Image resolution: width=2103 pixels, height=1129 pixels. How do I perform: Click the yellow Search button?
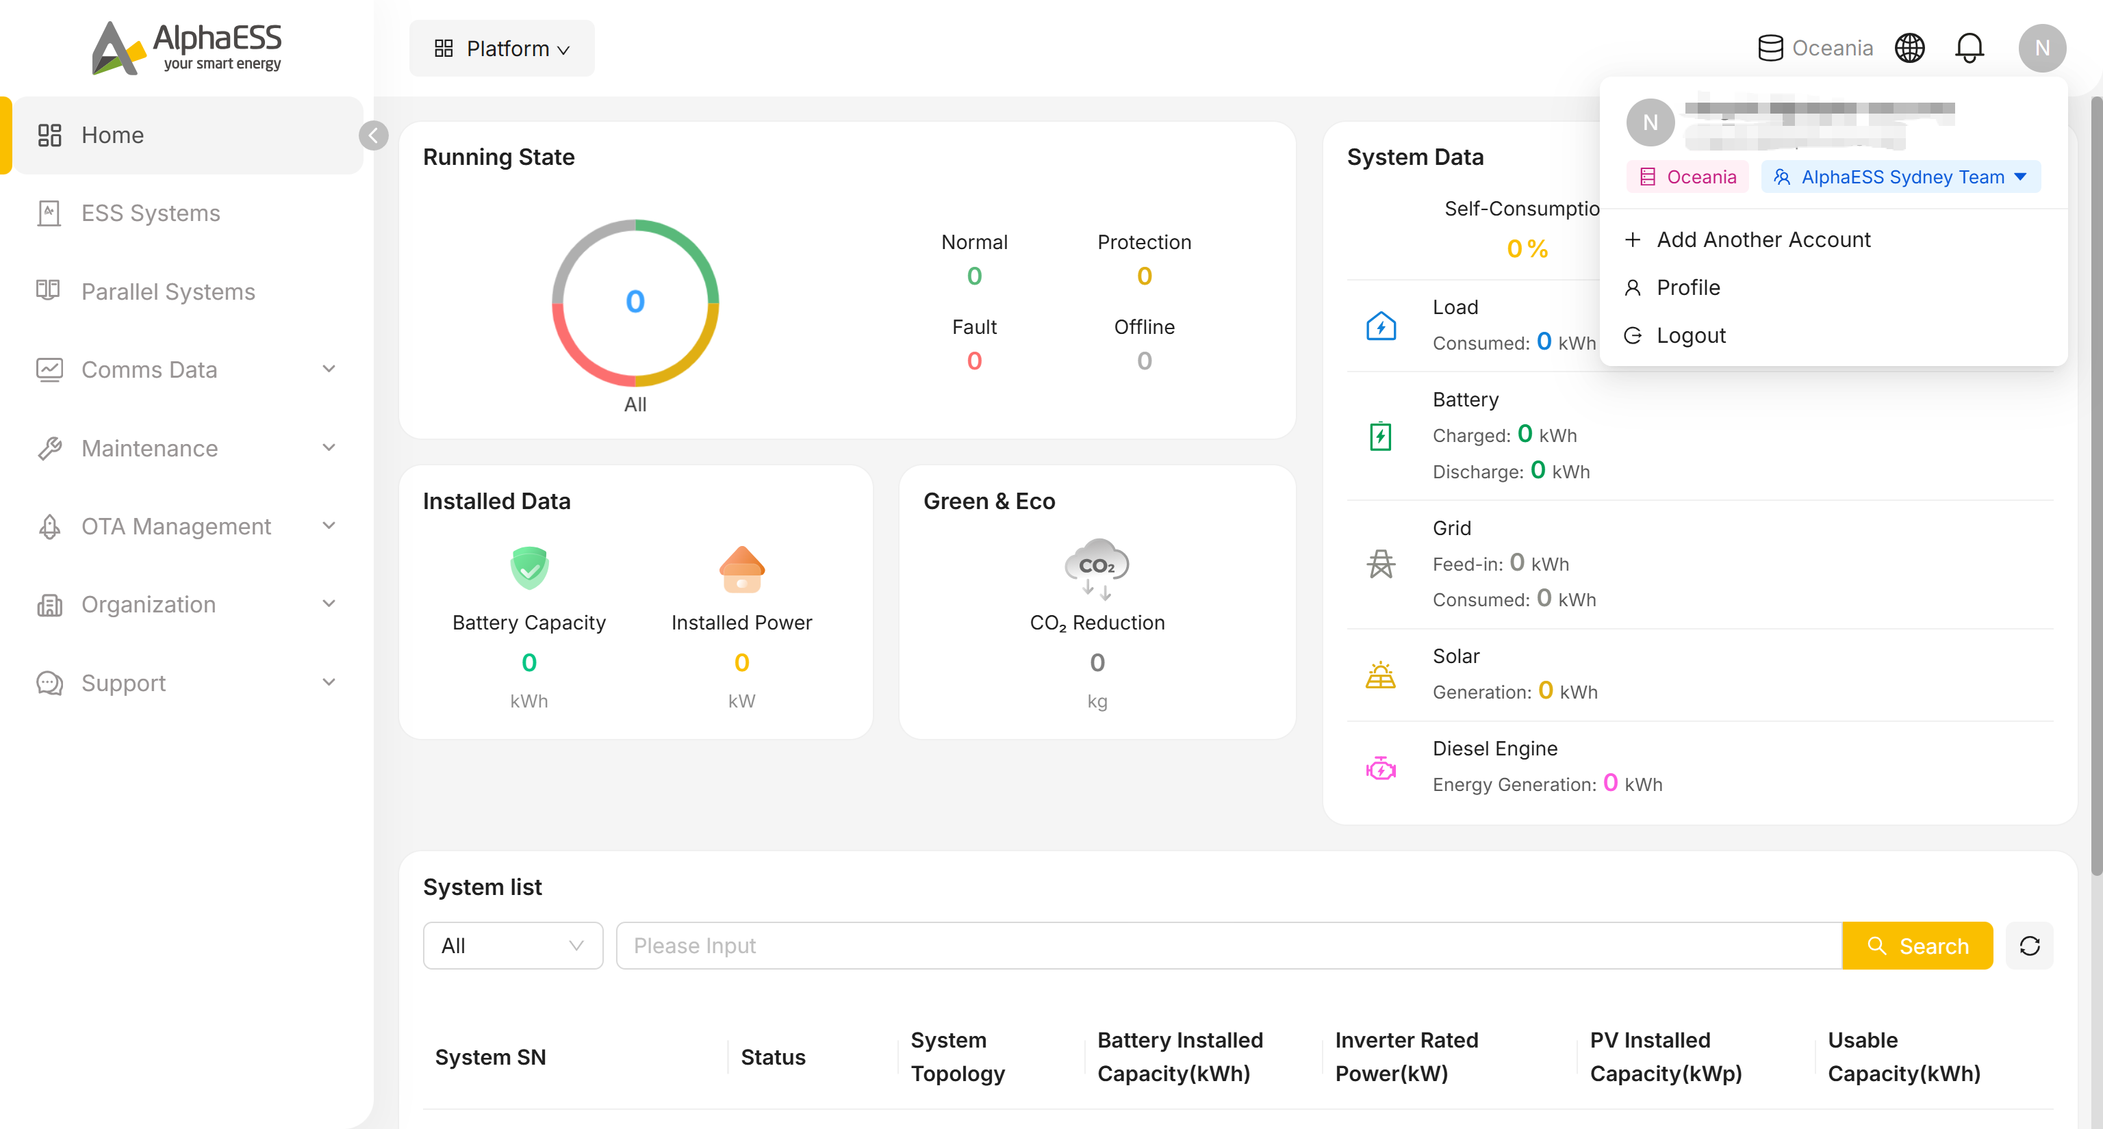pos(1917,946)
